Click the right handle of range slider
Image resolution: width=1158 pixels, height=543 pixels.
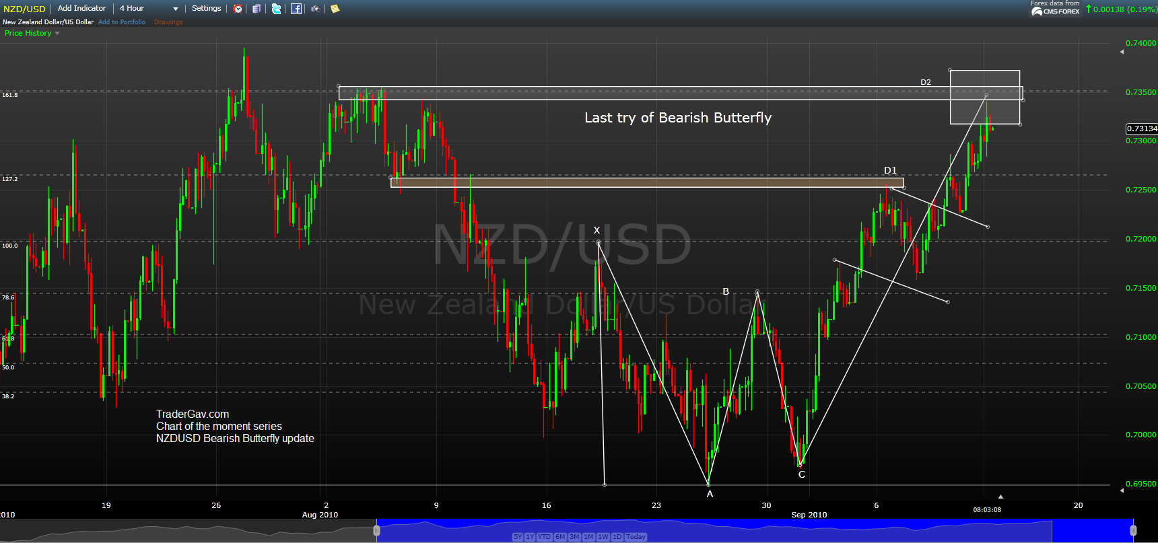[1133, 531]
